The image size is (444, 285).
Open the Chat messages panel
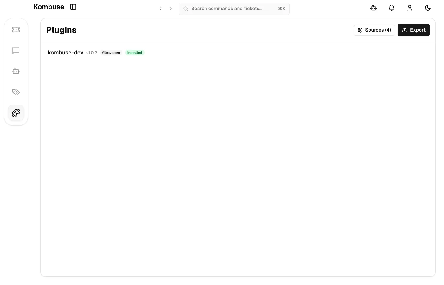(x=16, y=50)
